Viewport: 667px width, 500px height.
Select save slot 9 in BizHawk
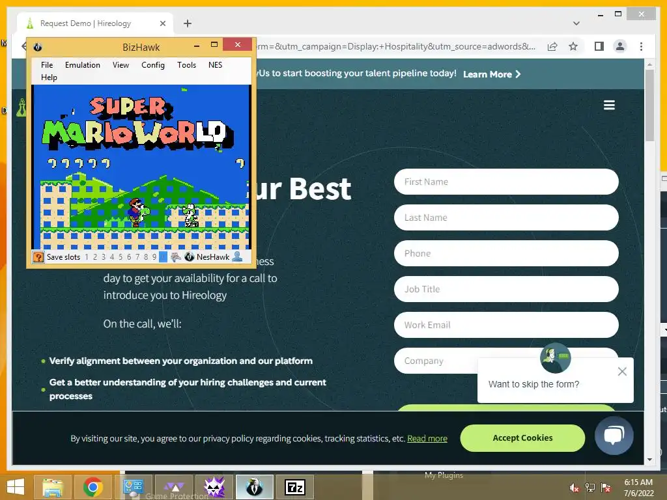(x=154, y=257)
